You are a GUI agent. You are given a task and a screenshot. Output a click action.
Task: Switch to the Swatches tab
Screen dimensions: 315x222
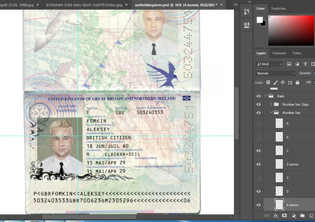click(x=278, y=9)
